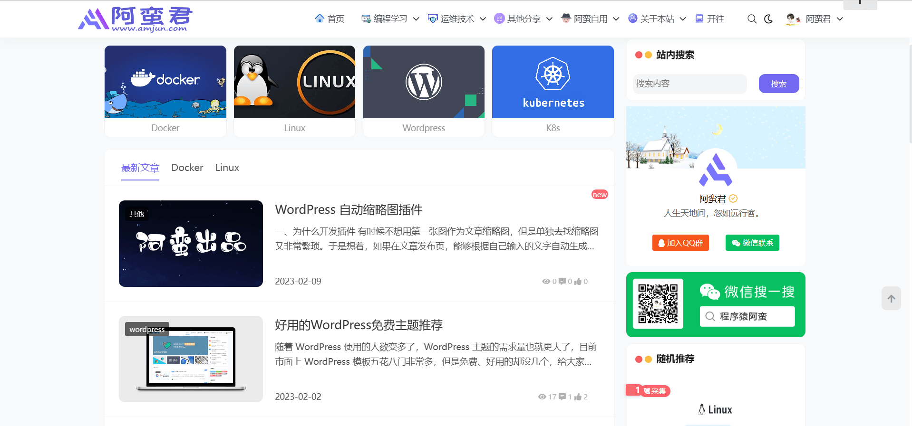The image size is (912, 426).
Task: Open article WordPress 自动缩略图插件
Action: [349, 209]
